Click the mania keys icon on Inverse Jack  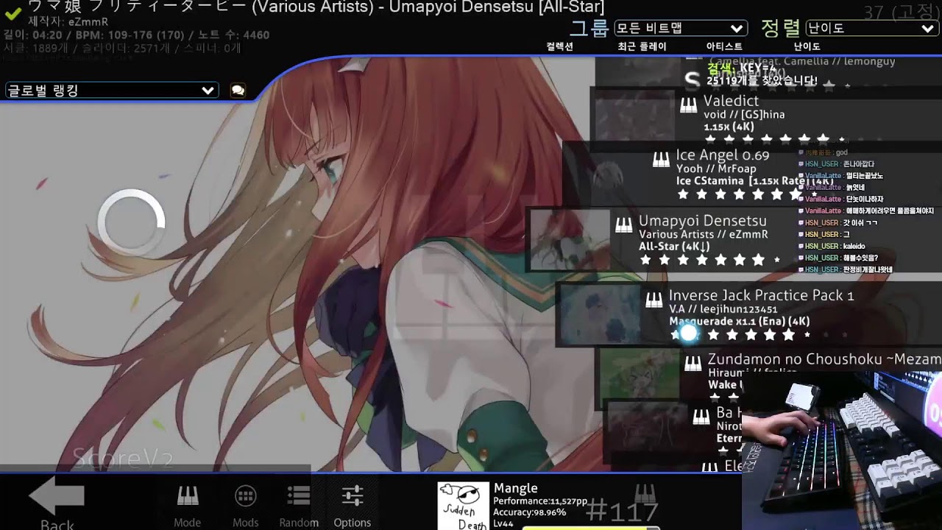pyautogui.click(x=654, y=300)
